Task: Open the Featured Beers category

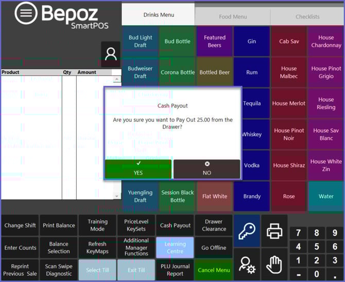Action: (215, 42)
